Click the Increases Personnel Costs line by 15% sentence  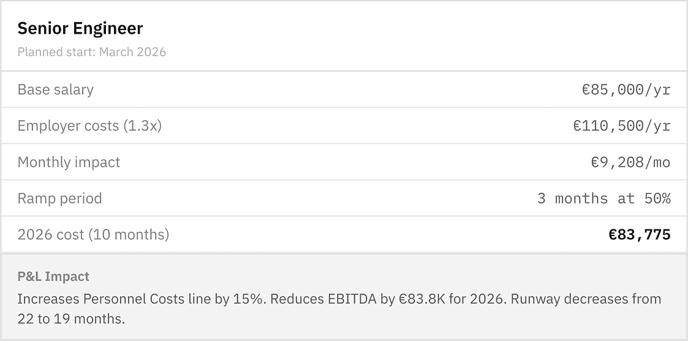point(142,299)
